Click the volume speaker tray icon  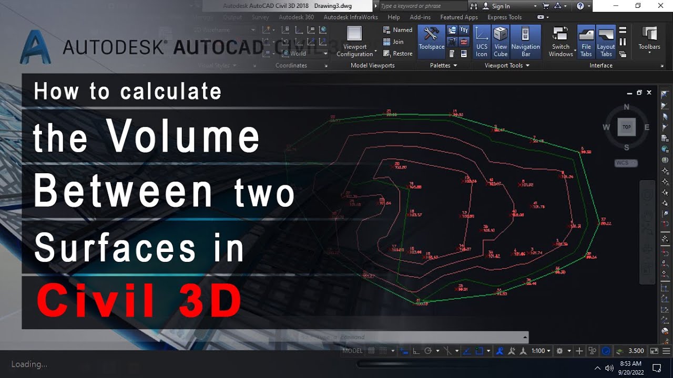click(609, 367)
